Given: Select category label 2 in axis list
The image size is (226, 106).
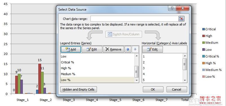Looking at the screenshot, I should [162, 62].
